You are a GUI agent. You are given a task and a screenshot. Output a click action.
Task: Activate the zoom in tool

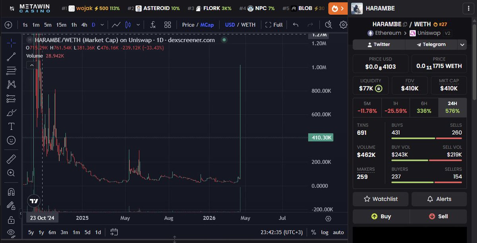pyautogui.click(x=11, y=173)
